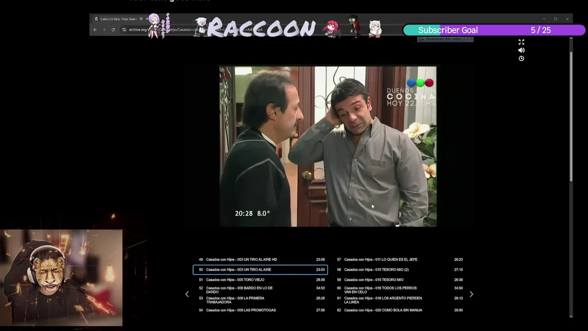This screenshot has height=331, width=588.
Task: Toggle the player volume speaker icon
Action: click(x=521, y=50)
